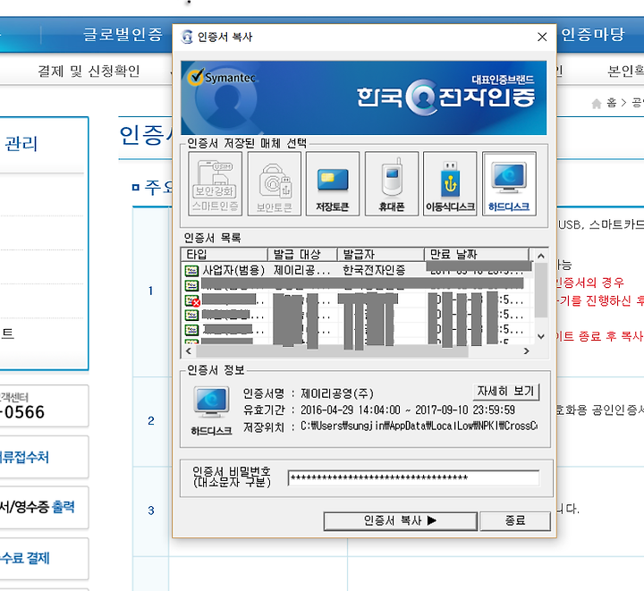Close the 인증서 복사 dialog
Screen dimensions: 644x591
(542, 37)
